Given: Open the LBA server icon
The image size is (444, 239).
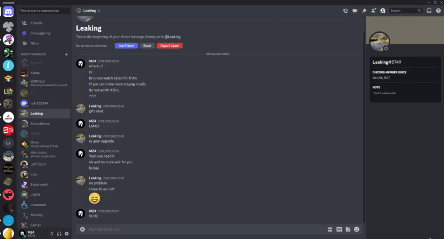Looking at the screenshot, I should [8, 92].
